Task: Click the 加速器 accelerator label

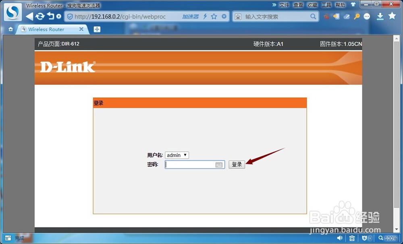Action: (190, 17)
